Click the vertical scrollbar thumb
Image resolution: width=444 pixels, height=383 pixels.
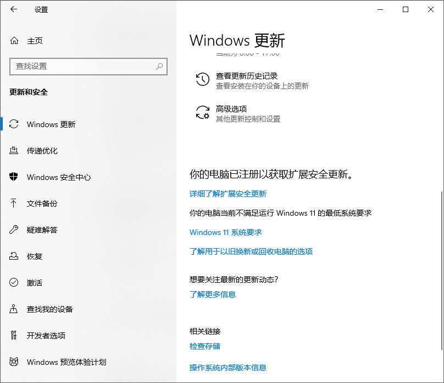(x=441, y=271)
